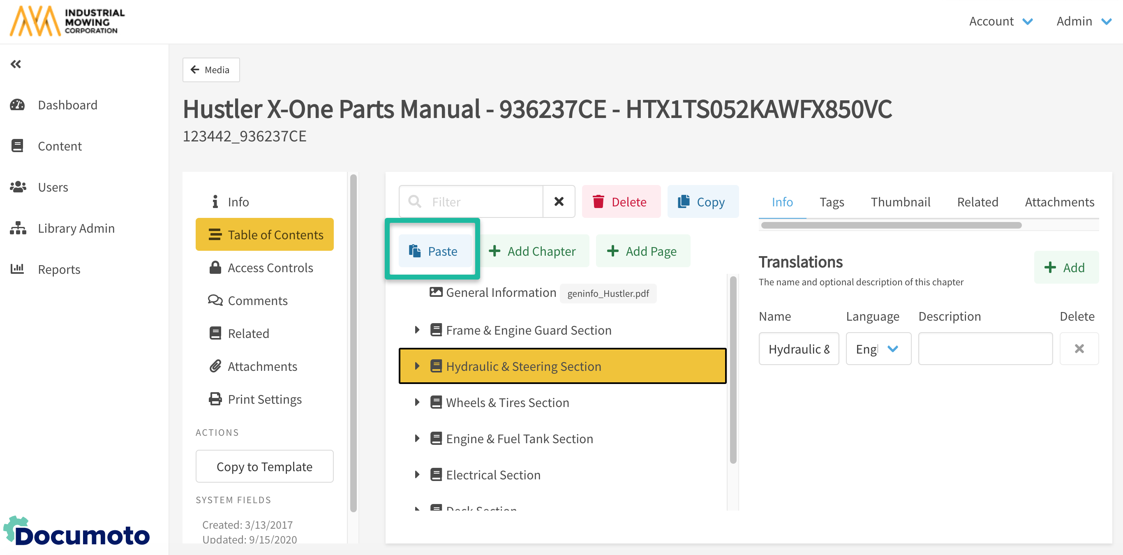Click the horizontal tabs scrollbar
The height and width of the screenshot is (555, 1123).
click(x=891, y=225)
